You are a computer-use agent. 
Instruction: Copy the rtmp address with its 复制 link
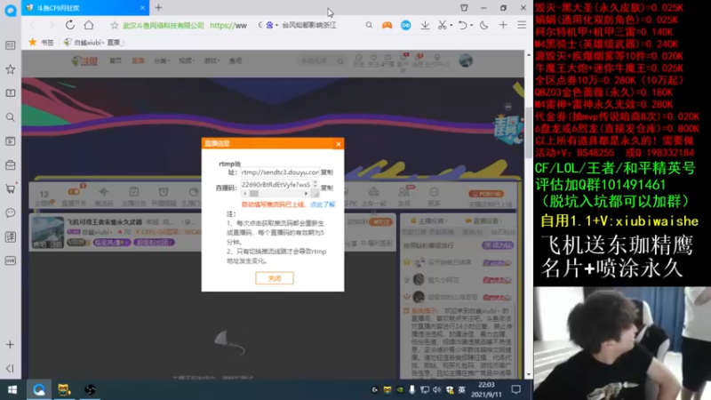tap(327, 172)
